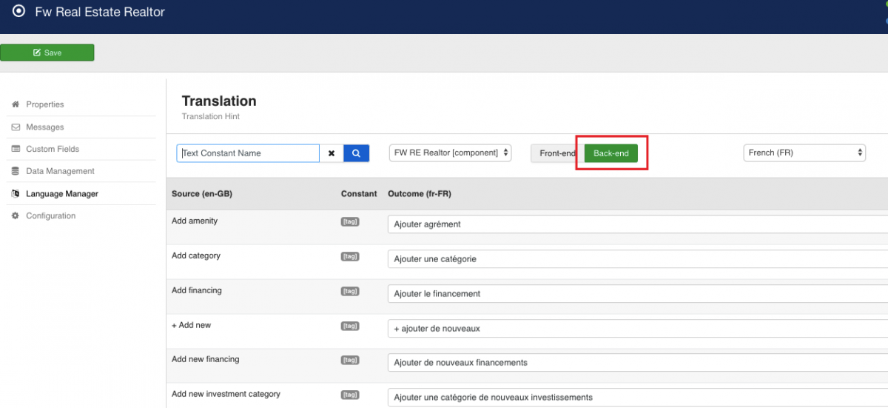Click the Joomla logo icon in header
The width and height of the screenshot is (888, 408).
click(19, 12)
